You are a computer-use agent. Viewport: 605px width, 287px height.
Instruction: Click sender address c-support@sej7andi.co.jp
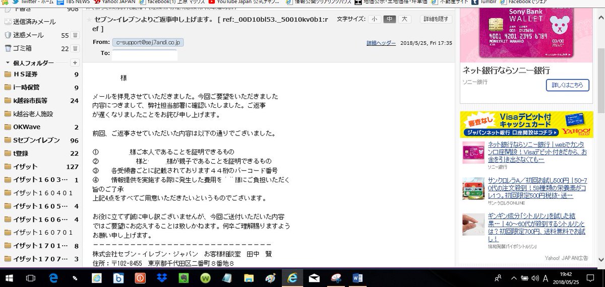tap(148, 42)
